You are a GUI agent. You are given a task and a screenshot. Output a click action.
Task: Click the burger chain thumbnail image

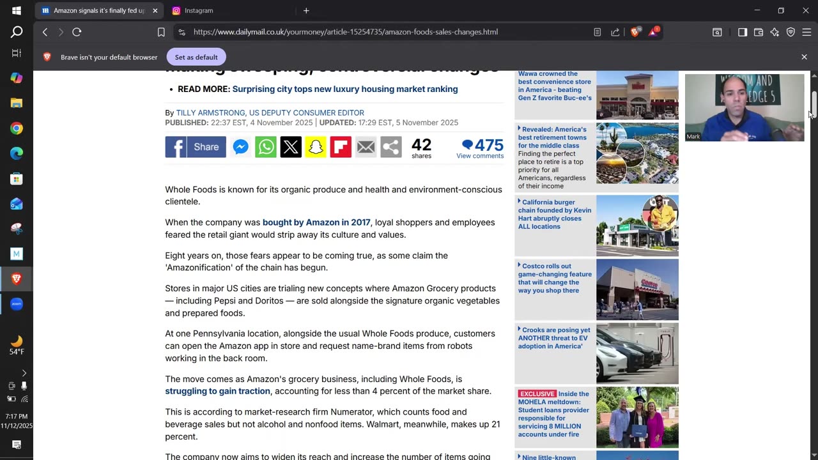[x=637, y=226]
